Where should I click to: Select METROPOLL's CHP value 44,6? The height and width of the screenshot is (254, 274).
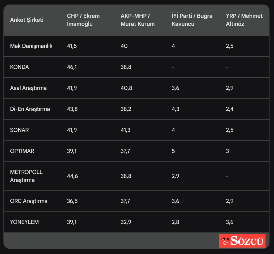click(72, 176)
